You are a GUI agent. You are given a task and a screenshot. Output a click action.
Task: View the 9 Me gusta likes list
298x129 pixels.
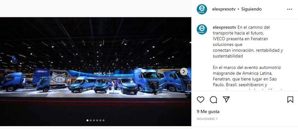(x=208, y=111)
